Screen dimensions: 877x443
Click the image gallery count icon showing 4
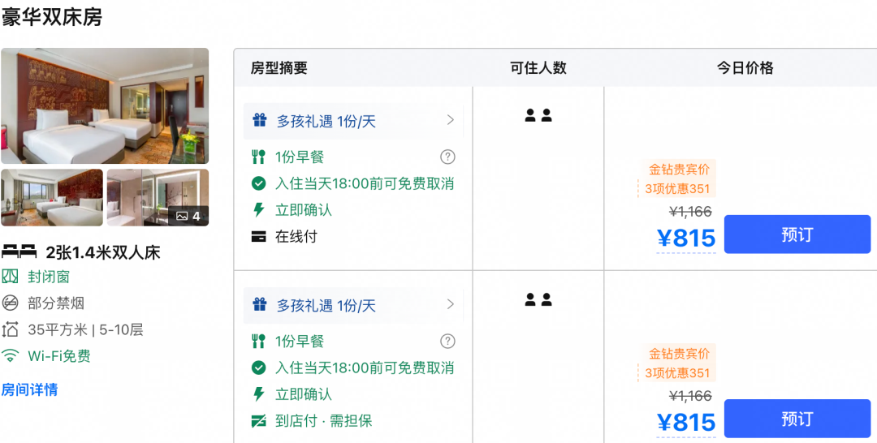[x=188, y=216]
